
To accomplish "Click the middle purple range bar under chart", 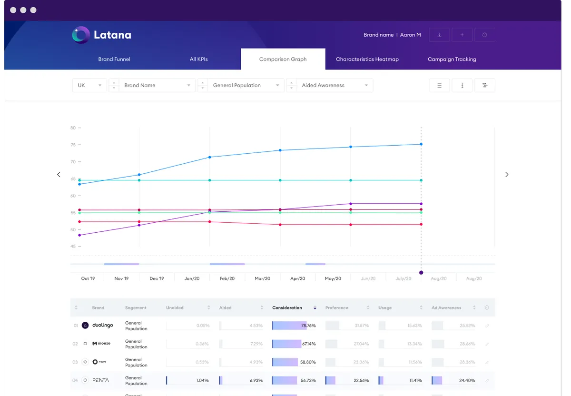I will 227,264.
